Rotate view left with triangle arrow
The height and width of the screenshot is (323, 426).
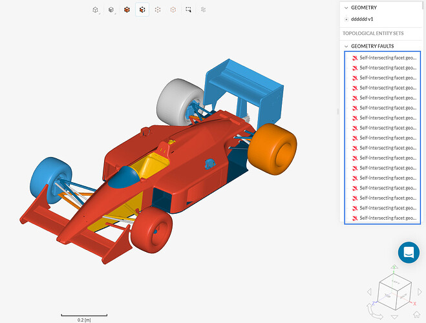click(x=369, y=292)
